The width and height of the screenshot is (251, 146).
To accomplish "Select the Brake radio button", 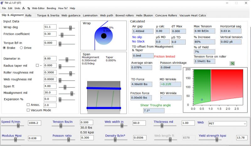I will [x=5, y=48].
